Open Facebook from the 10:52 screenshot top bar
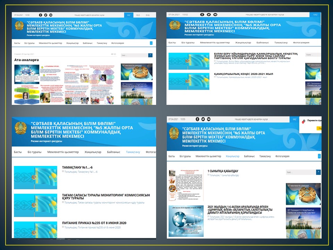Viewport: 333px width, 250px height. pos(202,15)
